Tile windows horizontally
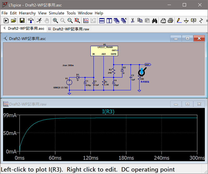Screen dimensions: 208x174 [x=102, y=21]
